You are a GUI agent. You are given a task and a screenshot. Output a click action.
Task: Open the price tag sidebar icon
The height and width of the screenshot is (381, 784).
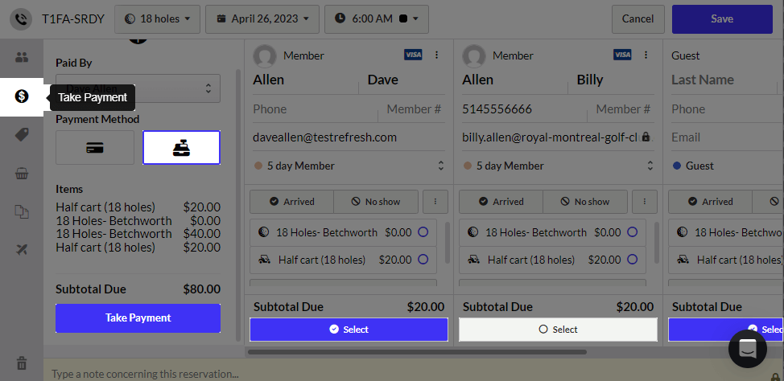pos(22,134)
